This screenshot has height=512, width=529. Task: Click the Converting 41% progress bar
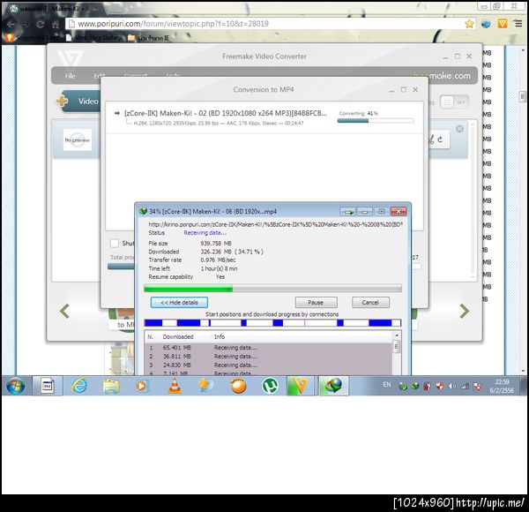click(x=376, y=121)
